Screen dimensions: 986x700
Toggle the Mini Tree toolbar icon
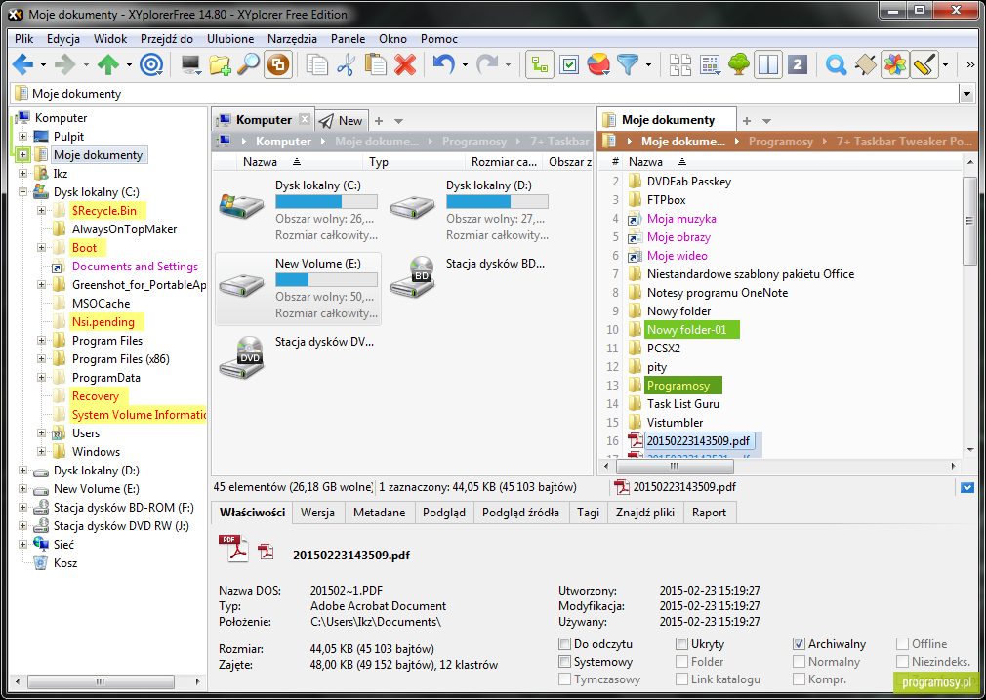click(540, 64)
